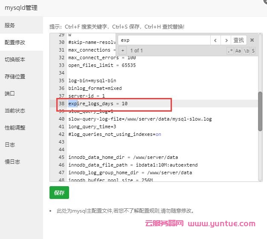The height and width of the screenshot is (239, 267).
Task: View the 当前状态 current status tab
Action: click(x=15, y=111)
